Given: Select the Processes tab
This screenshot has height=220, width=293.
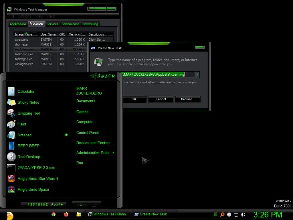Looking at the screenshot, I should (36, 23).
